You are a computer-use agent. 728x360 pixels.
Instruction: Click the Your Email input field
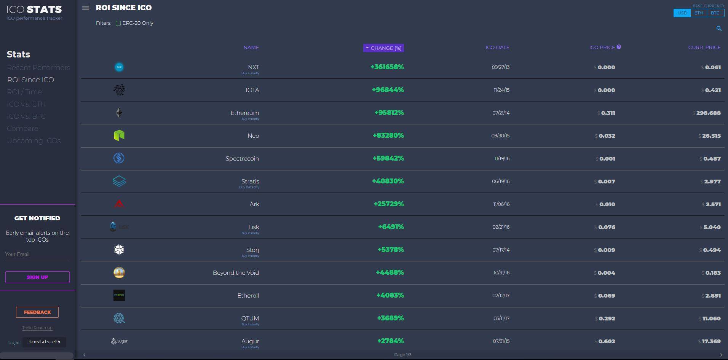tap(37, 254)
